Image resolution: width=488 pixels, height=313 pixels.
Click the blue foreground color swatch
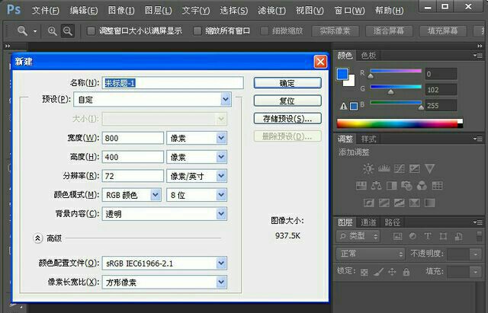[x=342, y=74]
